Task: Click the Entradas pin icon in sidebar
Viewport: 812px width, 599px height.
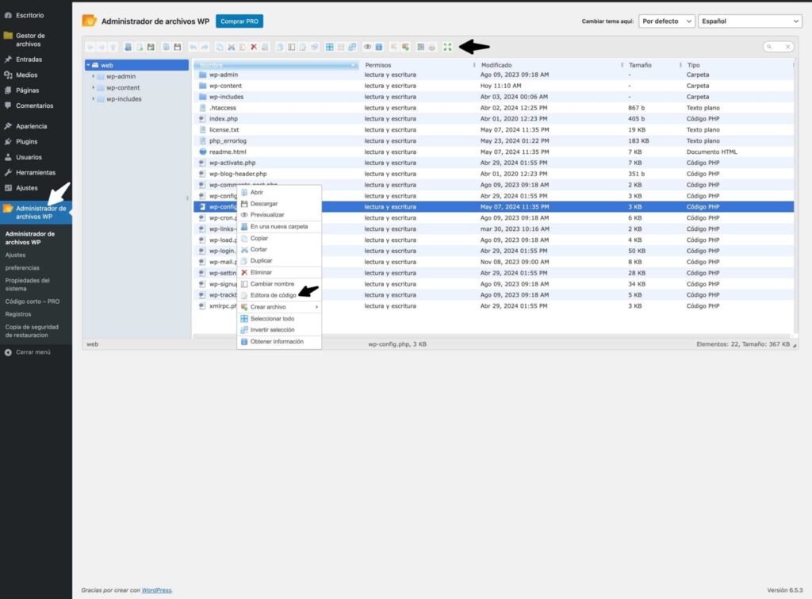Action: pyautogui.click(x=8, y=60)
